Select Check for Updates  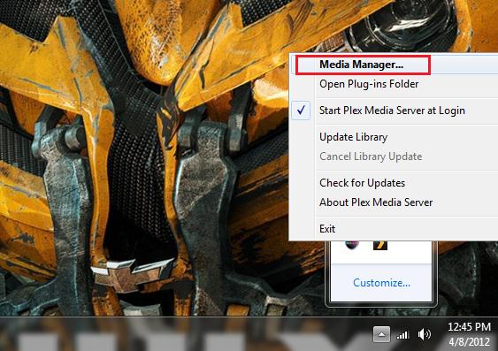point(395,183)
